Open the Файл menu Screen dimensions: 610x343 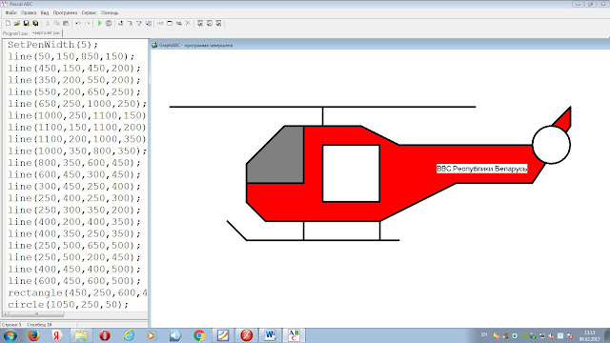pos(10,12)
